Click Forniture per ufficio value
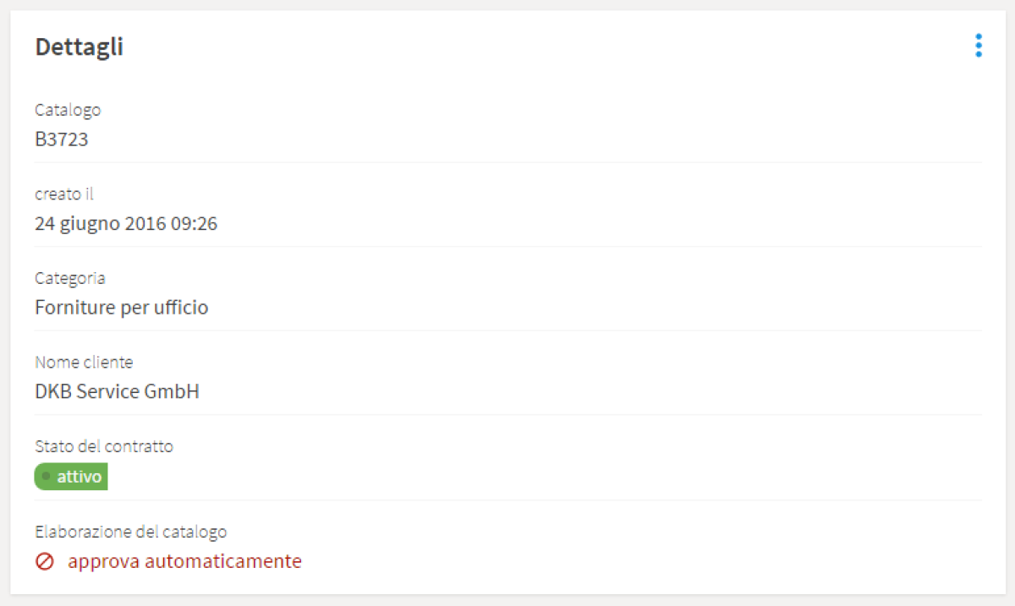The height and width of the screenshot is (606, 1015). [x=122, y=308]
